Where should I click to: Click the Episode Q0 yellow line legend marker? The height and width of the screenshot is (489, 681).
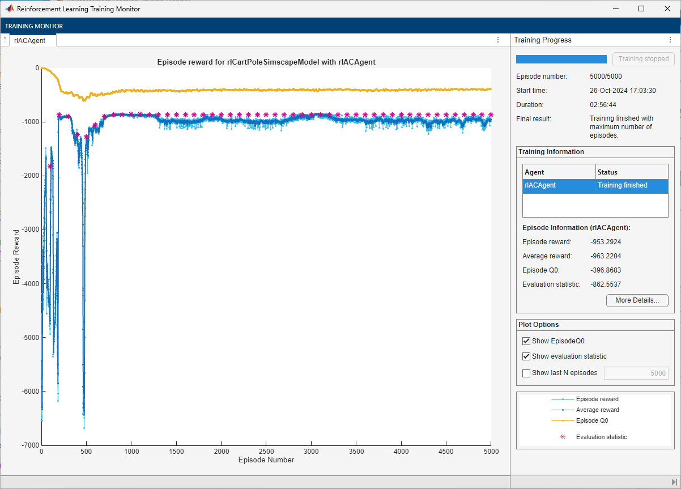[x=563, y=420]
